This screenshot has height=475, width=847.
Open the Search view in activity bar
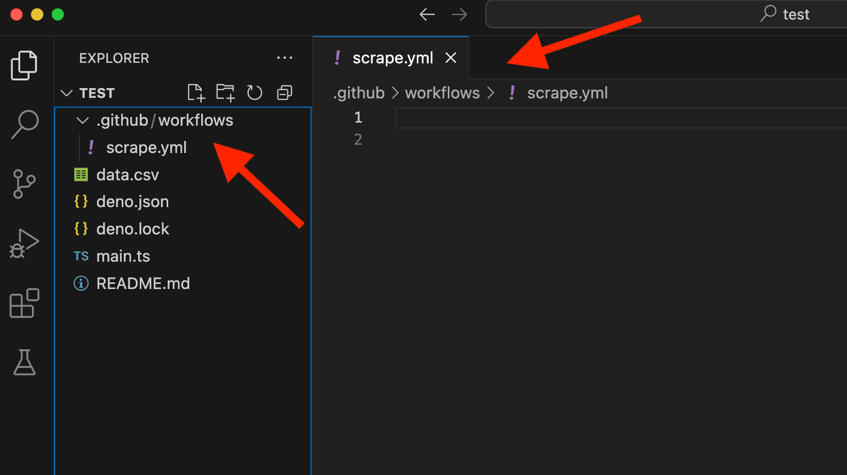coord(24,124)
